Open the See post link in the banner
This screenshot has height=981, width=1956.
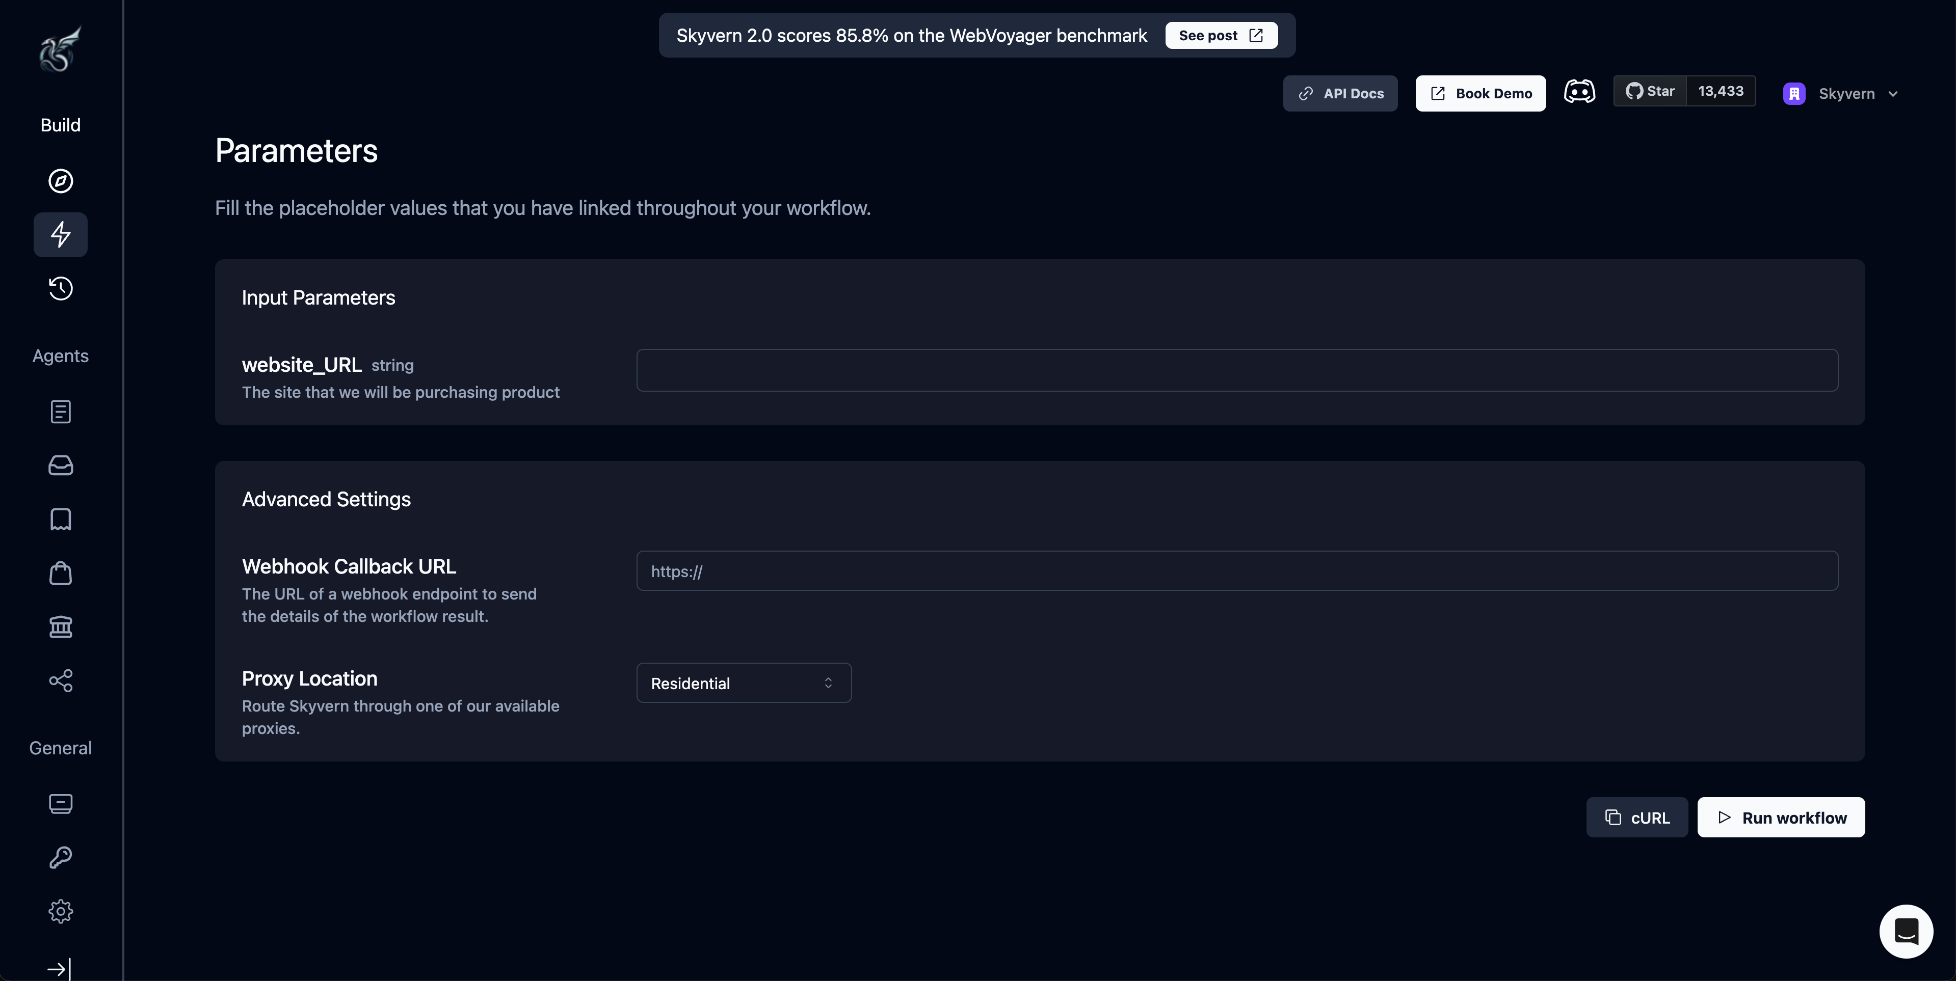(x=1220, y=35)
